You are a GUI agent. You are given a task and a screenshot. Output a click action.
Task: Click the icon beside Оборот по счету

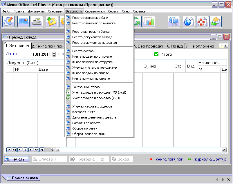[x=68, y=128]
